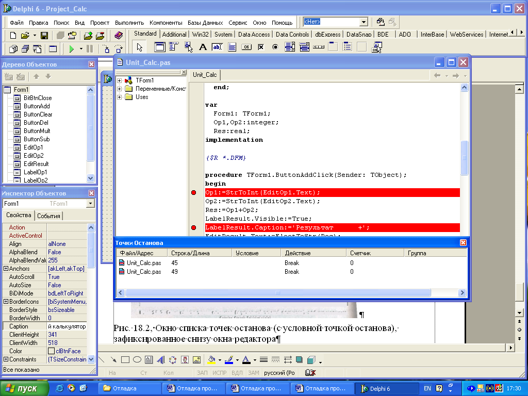Toggle breakpoint dot on LabelResult.Caption line
This screenshot has height=396, width=528.
click(x=194, y=227)
